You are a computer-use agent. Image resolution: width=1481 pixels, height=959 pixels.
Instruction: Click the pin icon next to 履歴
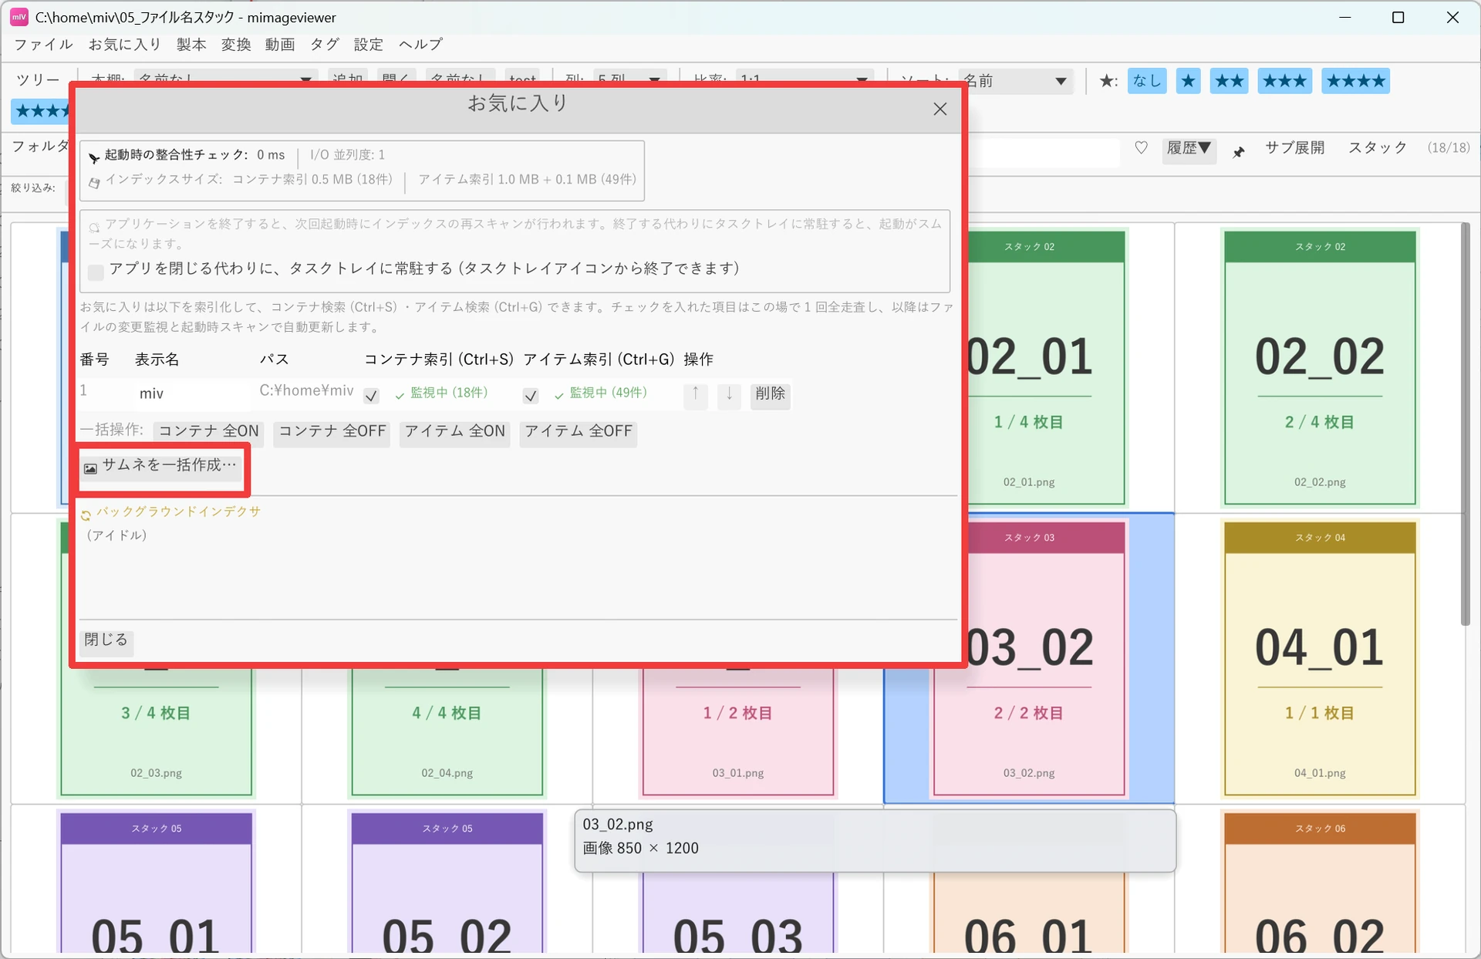click(1239, 152)
